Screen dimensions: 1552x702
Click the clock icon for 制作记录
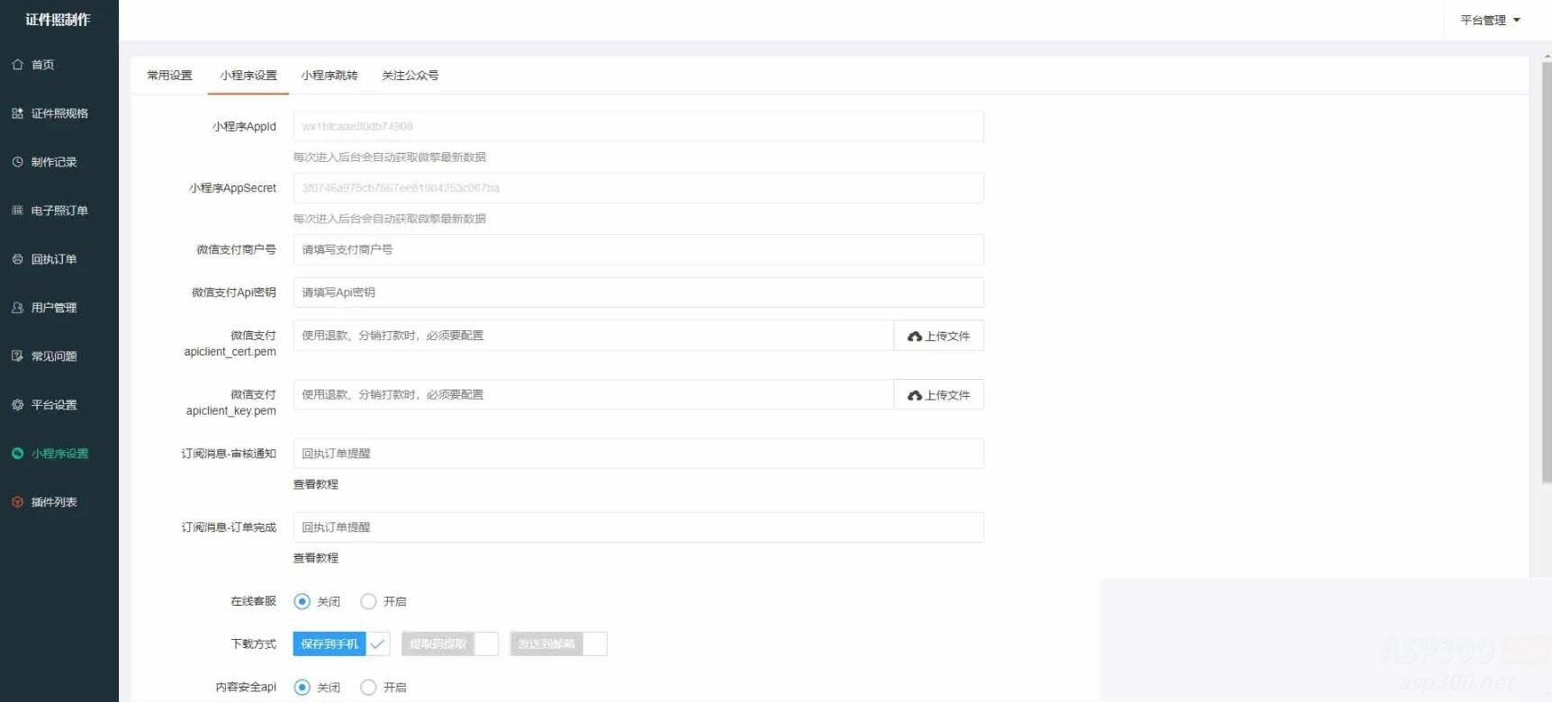pos(17,162)
